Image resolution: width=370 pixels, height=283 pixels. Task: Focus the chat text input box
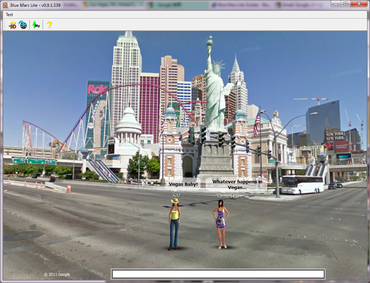[218, 274]
